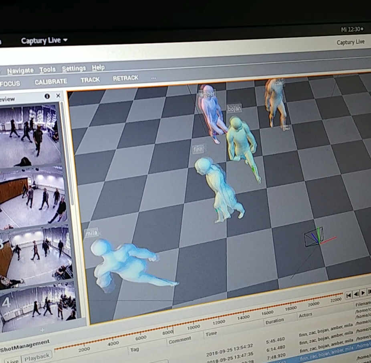Switch to the FOCUS mode
371x363 pixels.
(x=10, y=84)
